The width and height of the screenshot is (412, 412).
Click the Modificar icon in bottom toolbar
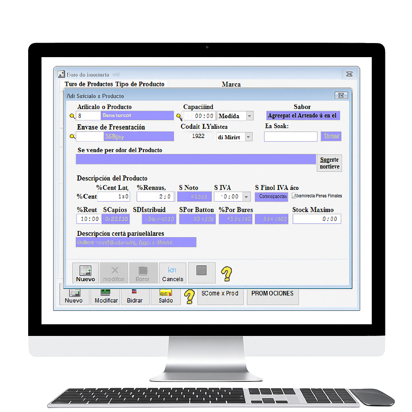pos(106,296)
